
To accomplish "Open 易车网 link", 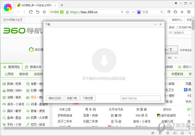I will click(x=90, y=109).
